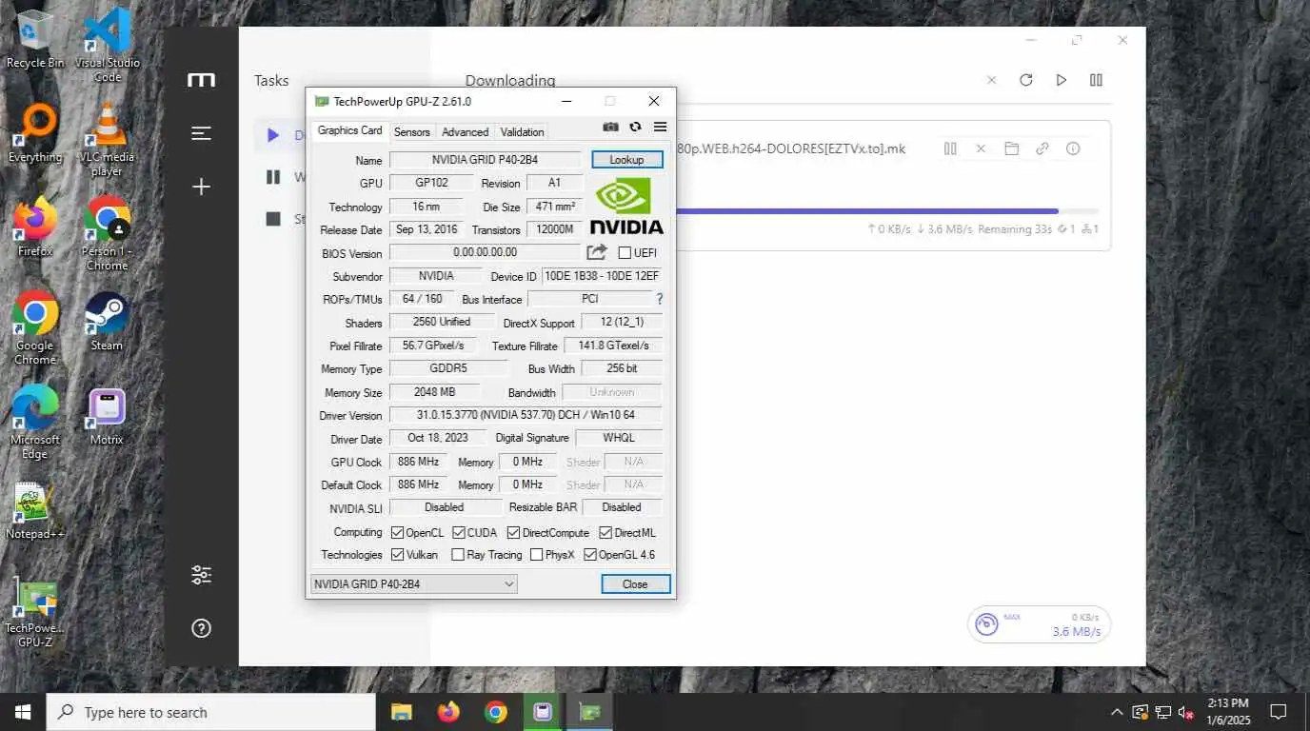The image size is (1310, 731).
Task: Open File Explorer from the taskbar
Action: pos(402,712)
